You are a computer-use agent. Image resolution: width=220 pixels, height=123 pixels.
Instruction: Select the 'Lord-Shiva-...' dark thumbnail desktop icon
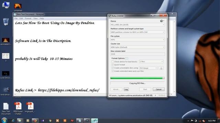coord(6,75)
